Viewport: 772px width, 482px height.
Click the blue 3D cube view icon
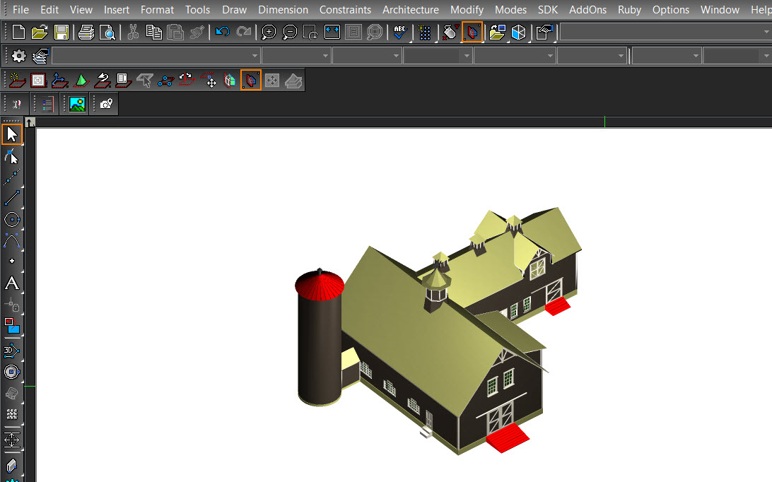pos(518,33)
